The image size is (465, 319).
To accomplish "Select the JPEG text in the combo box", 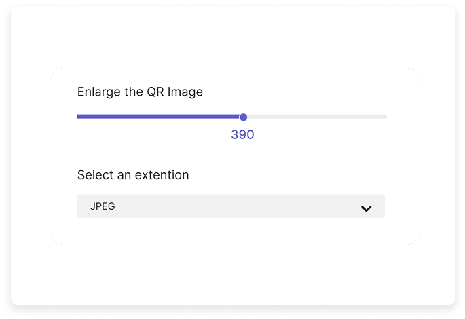I will (103, 206).
